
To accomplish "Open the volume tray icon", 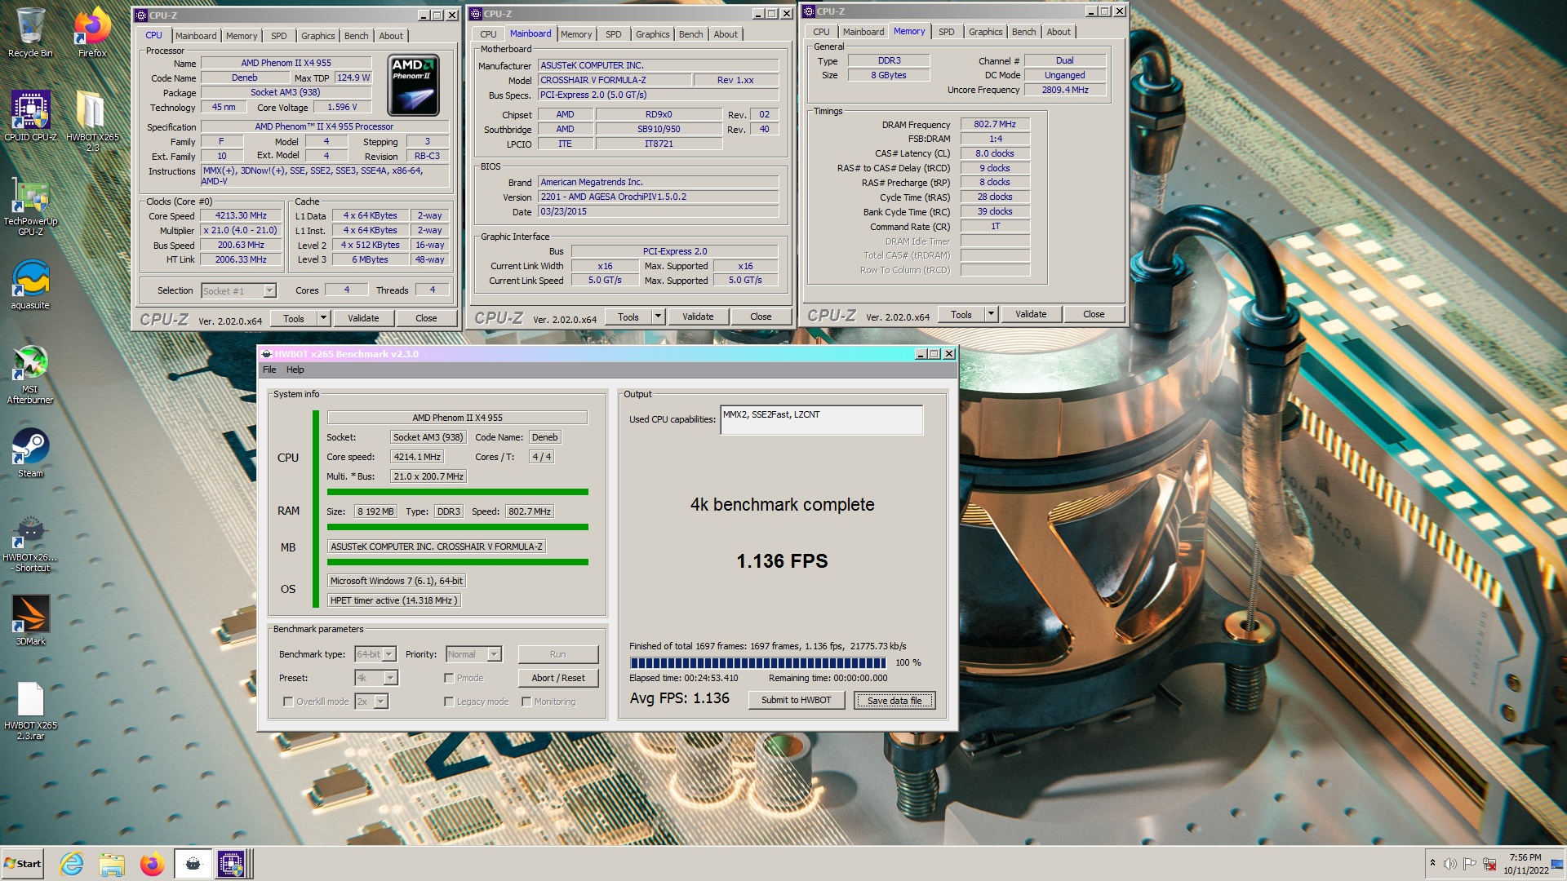I will point(1450,864).
